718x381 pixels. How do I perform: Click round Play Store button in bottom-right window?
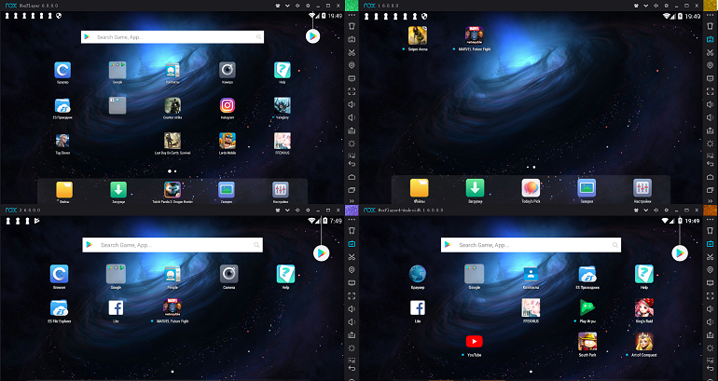[680, 253]
